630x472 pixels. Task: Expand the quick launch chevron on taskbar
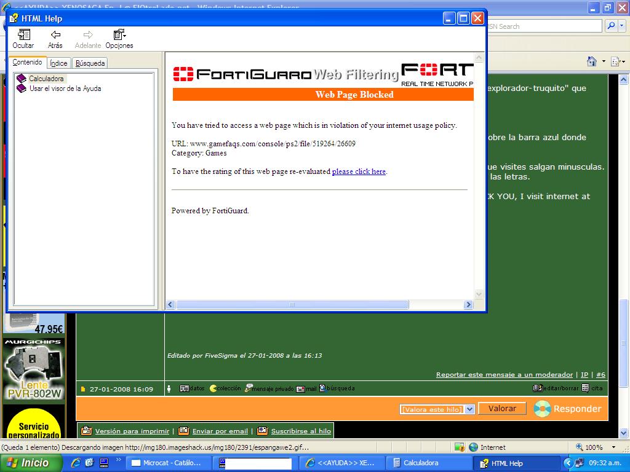(x=118, y=460)
